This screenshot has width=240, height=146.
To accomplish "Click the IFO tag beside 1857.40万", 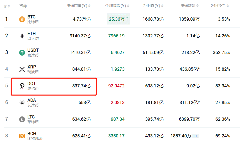I will tap(196, 136).
